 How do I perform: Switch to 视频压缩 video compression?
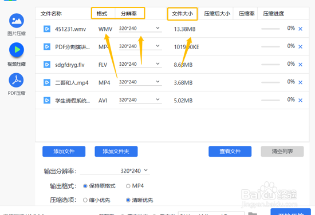(x=17, y=50)
